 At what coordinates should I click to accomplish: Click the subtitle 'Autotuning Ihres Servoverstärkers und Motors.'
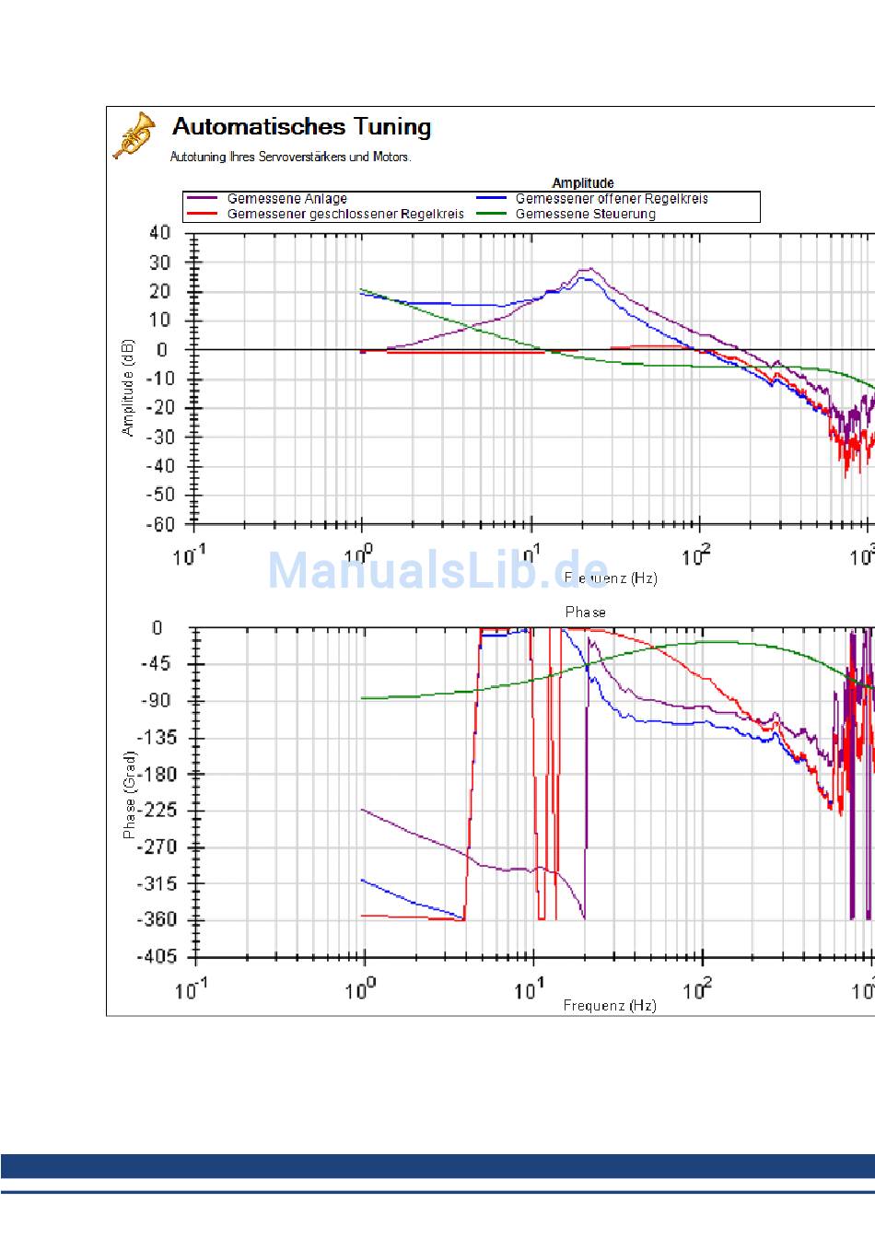coord(291,157)
